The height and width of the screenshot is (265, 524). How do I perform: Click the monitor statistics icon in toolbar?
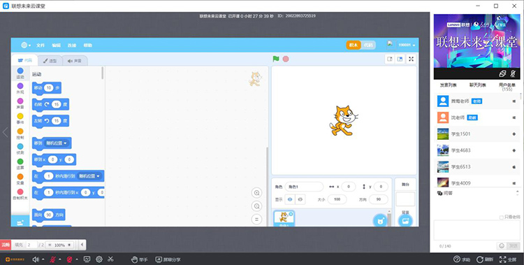tap(87, 259)
